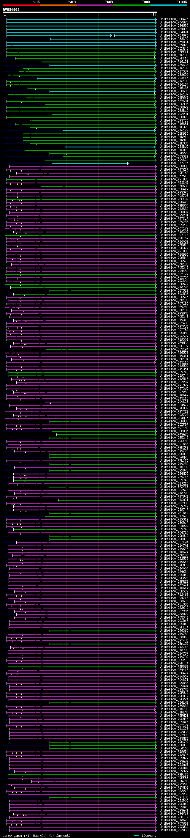This screenshot has width=190, height=838.
Task: Click the UniRef100_P12468 label
Action: click(174, 595)
